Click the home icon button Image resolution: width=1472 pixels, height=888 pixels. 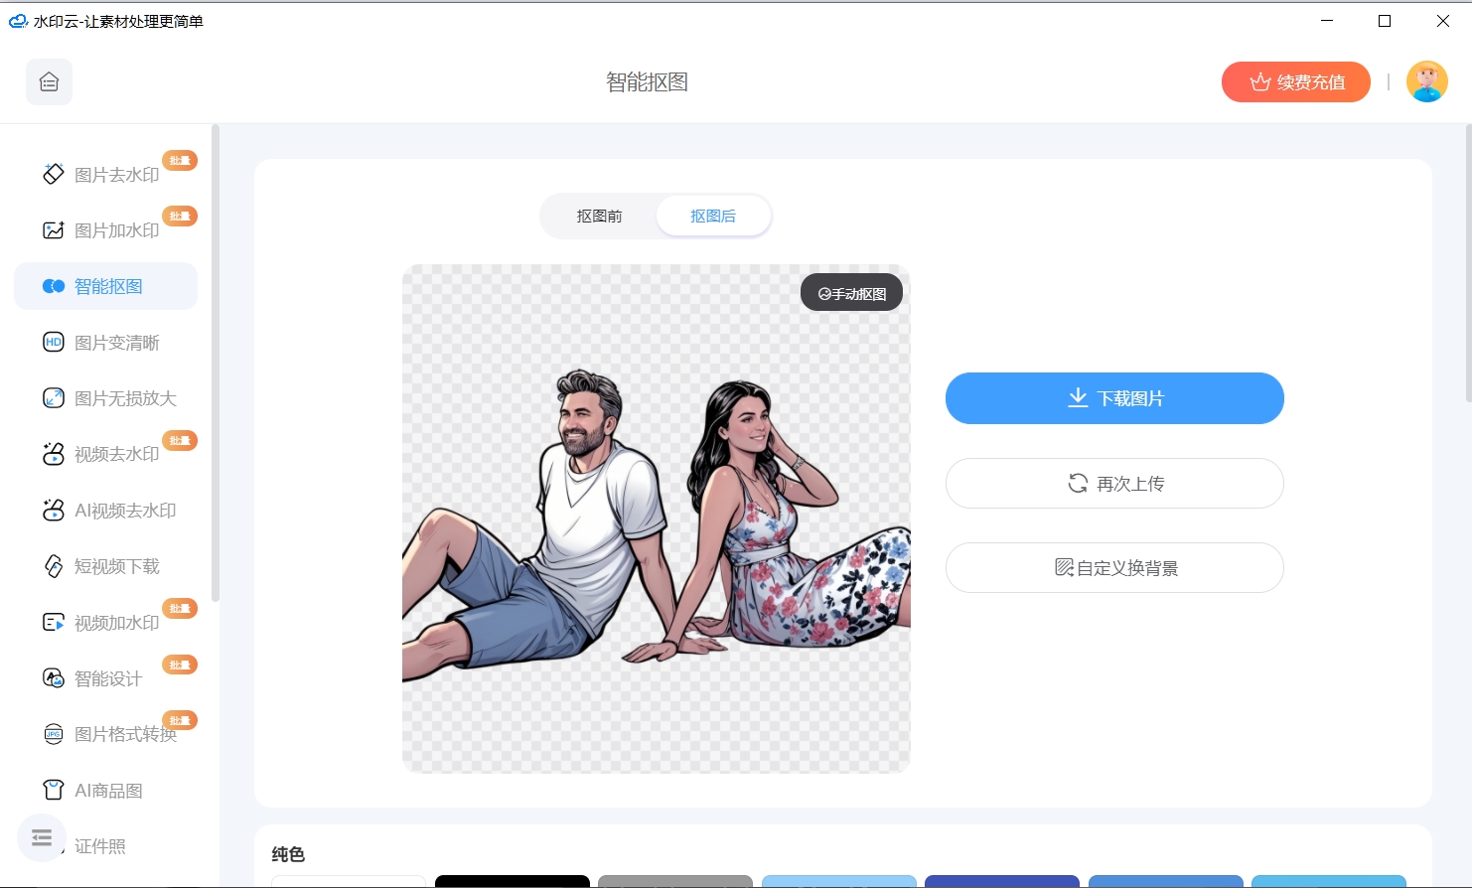coord(49,82)
